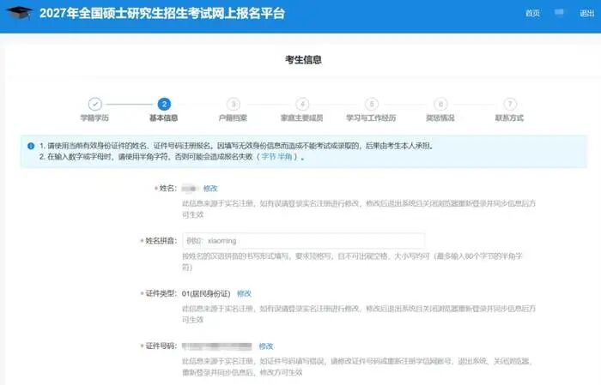Screen dimensions: 601x385
Task: Select the 联系方式 step label
Action: click(509, 117)
